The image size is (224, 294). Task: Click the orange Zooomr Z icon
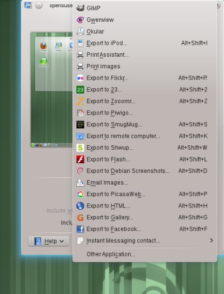click(x=80, y=101)
